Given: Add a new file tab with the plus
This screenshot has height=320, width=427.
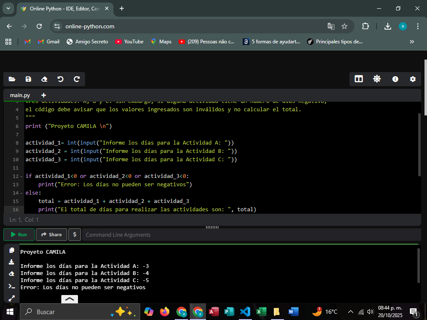Looking at the screenshot, I should [44, 95].
